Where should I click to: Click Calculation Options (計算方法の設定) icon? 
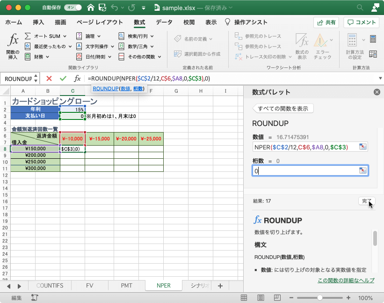pos(352,40)
